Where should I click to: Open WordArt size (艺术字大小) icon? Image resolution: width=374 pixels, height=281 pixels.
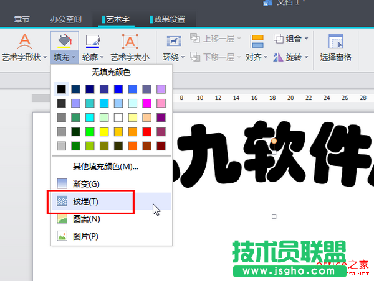[x=130, y=42]
